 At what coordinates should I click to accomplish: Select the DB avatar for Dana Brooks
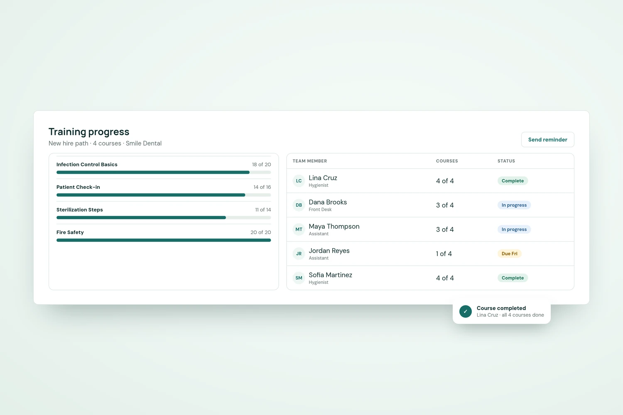tap(299, 205)
